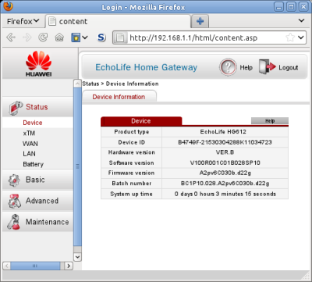Click the Help text link in header

246,67
